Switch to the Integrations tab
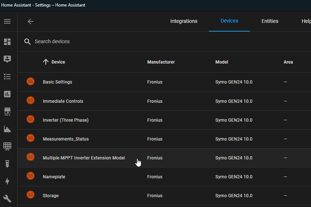This screenshot has height=207, width=311. point(183,21)
